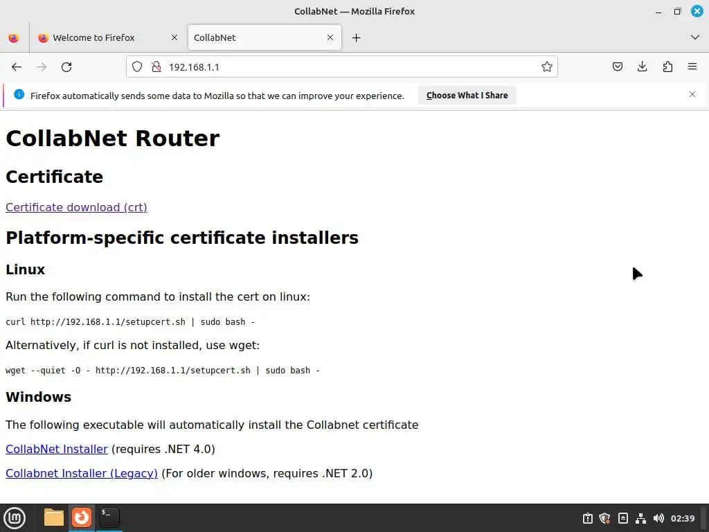The image size is (709, 532).
Task: Click the curl setupcert.sh command text
Action: coord(130,321)
